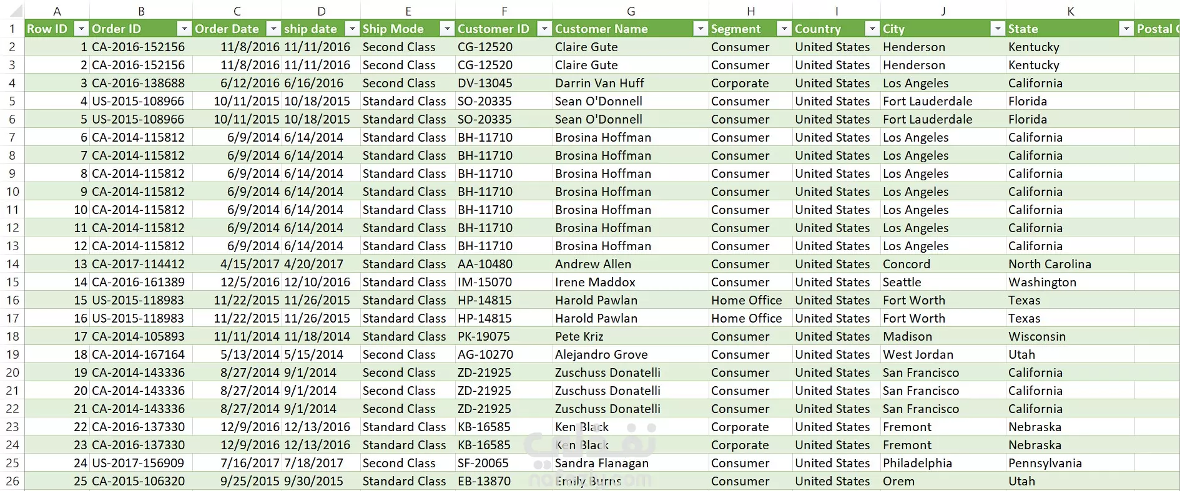Select column G header
The image size is (1180, 491).
pos(631,11)
